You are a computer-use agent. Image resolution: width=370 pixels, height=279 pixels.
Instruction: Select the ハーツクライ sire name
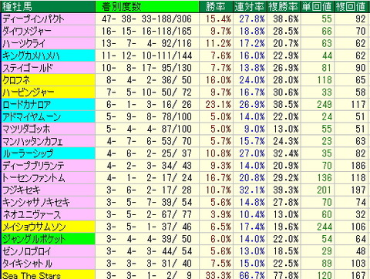tap(24, 43)
